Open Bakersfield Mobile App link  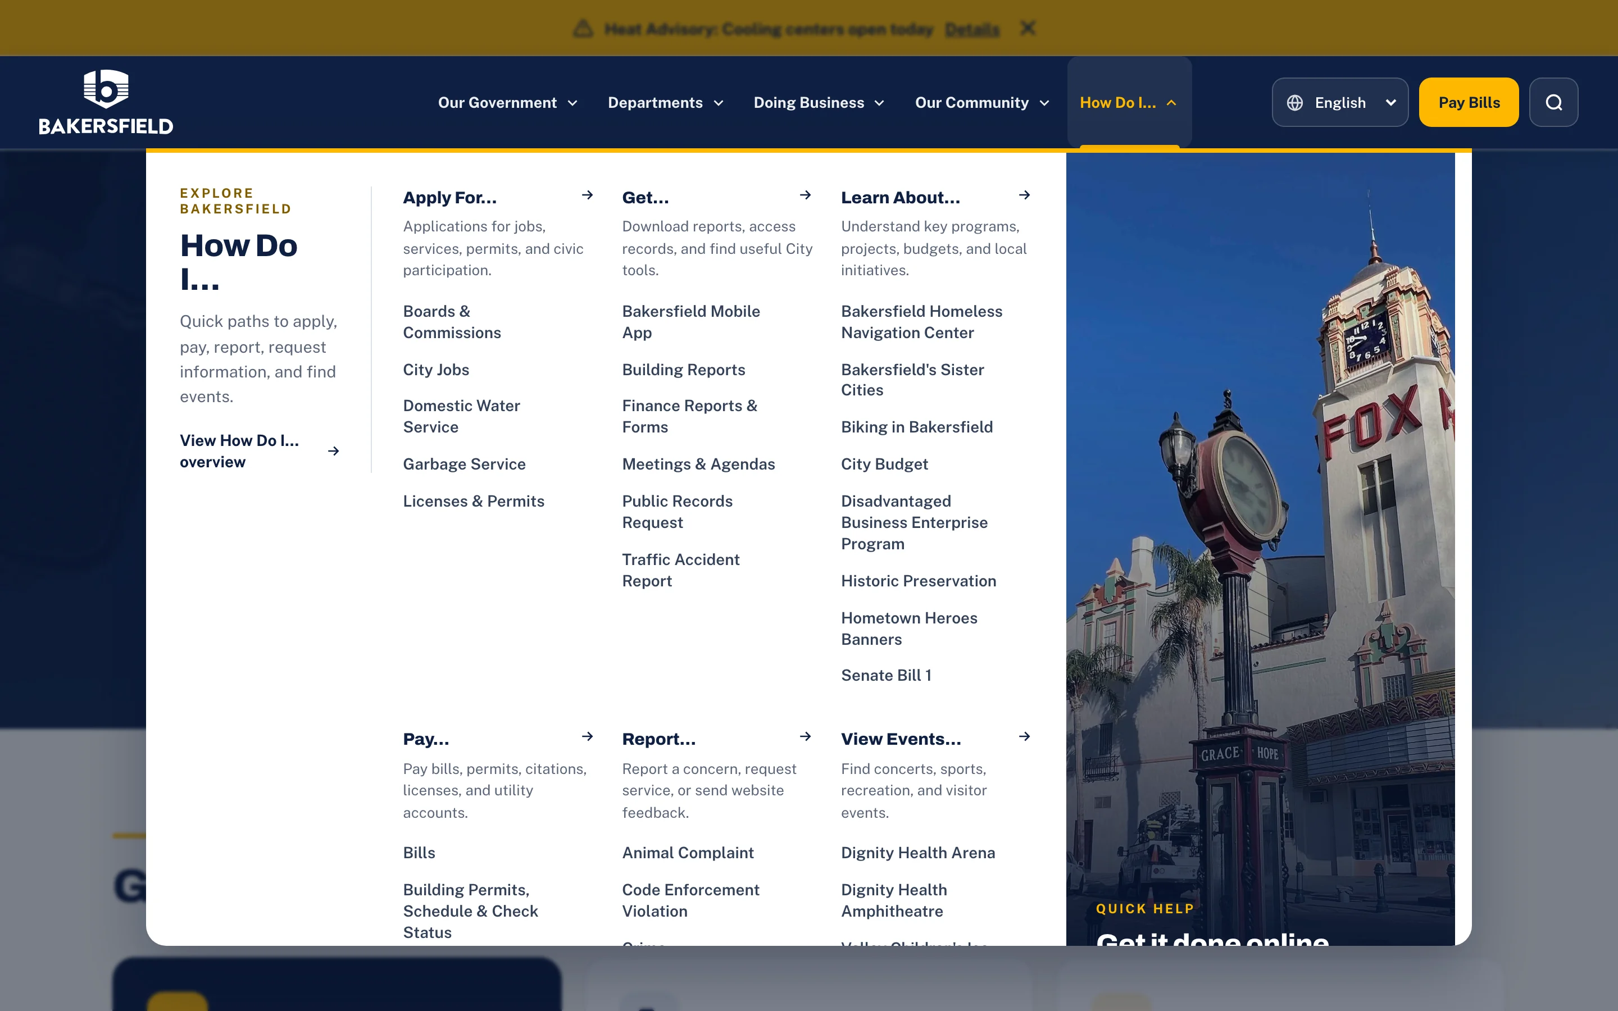(692, 322)
